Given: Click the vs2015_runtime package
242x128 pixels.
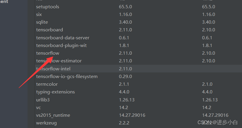Looking at the screenshot, I should (53, 115).
